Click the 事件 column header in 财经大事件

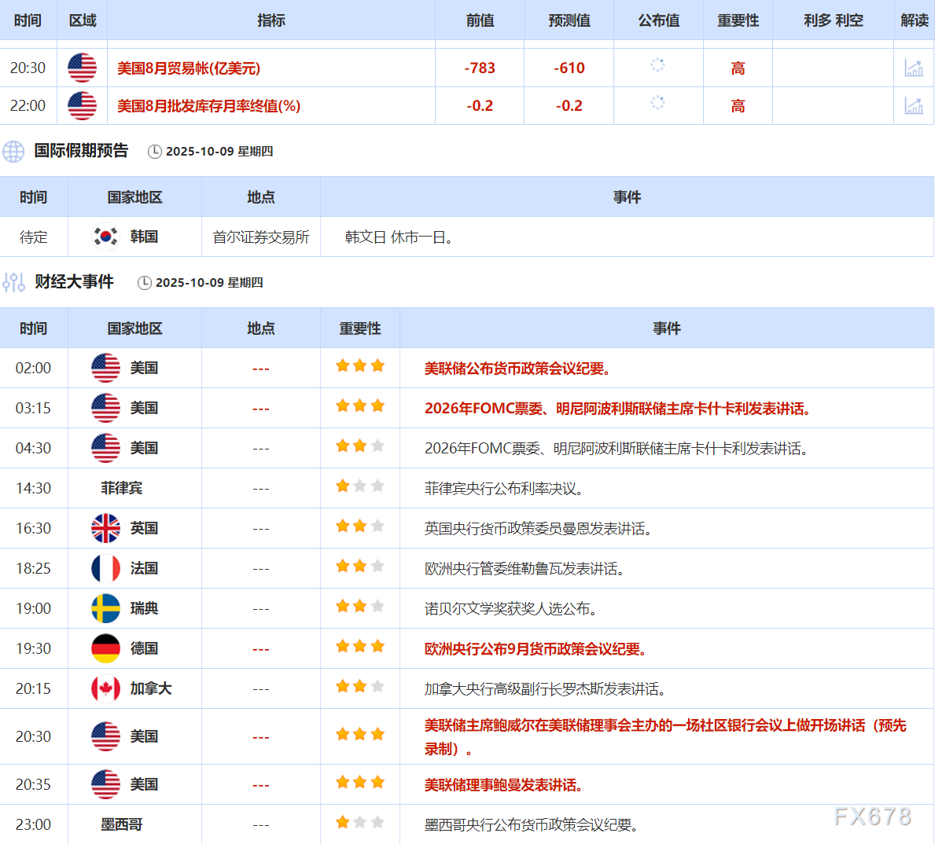(x=666, y=328)
